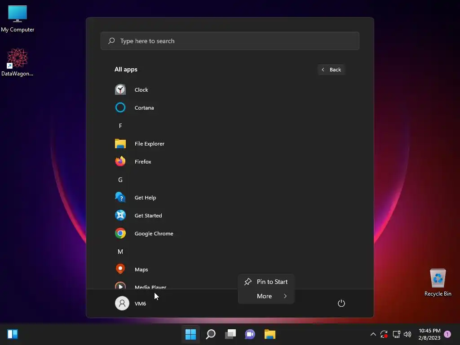Choose Pin to Start in context menu
Image resolution: width=460 pixels, height=345 pixels.
(266, 282)
